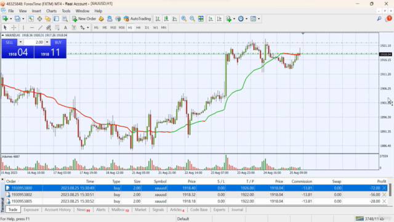Open the New Chart dropdown arrow
Image resolution: width=394 pixels, height=222 pixels.
point(10,19)
